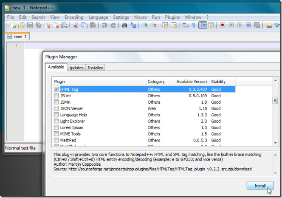Switch to the Installed tab

pos(96,68)
